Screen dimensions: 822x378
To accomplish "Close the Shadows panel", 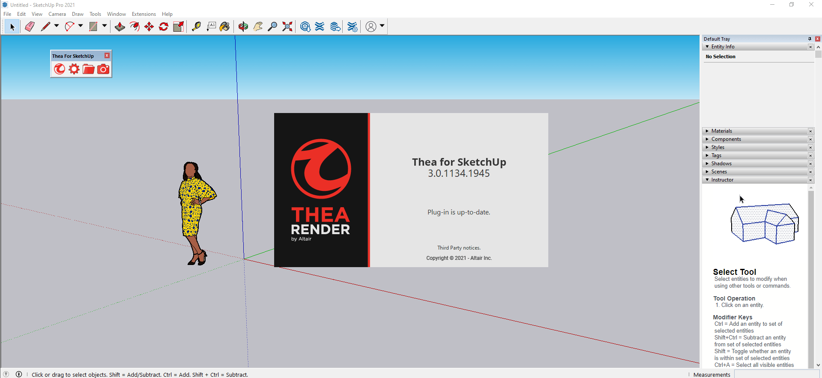I will coord(810,164).
